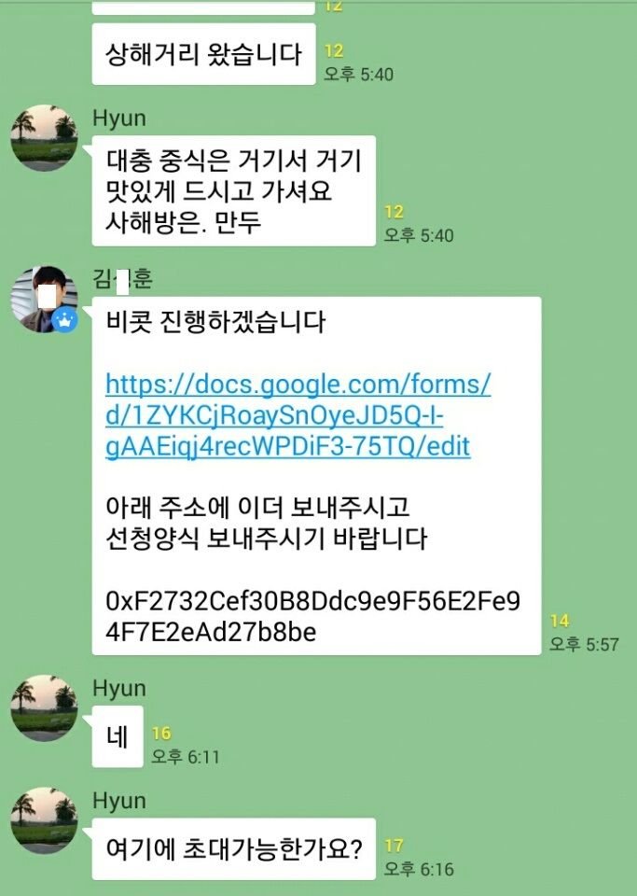Tap the unread count 17 near last message

pos(394,846)
